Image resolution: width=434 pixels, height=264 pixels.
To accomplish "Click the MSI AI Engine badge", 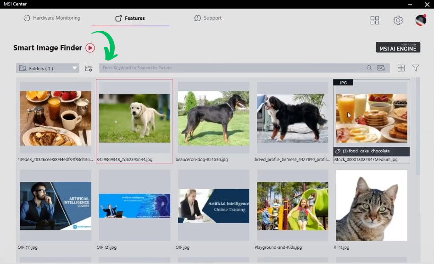I will 398,47.
